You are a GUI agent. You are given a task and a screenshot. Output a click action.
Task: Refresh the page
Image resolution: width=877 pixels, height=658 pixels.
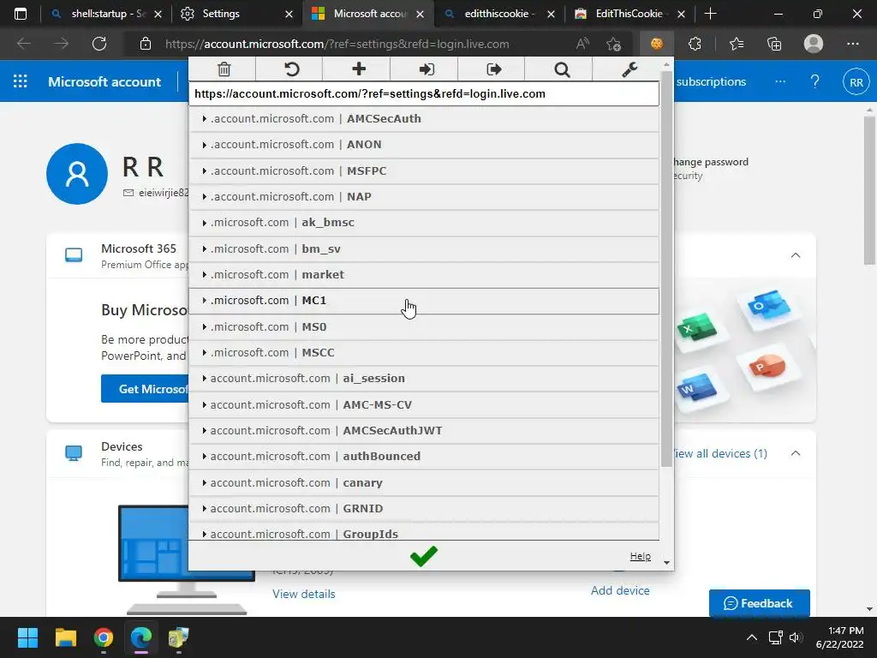click(99, 44)
